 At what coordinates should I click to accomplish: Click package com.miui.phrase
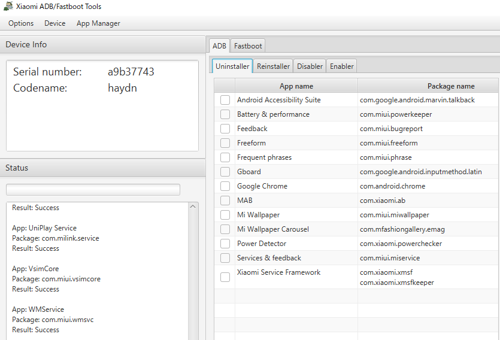(x=386, y=157)
